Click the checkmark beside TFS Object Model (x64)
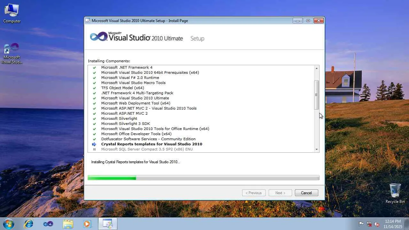Viewport: 409px width, 230px height. (94, 88)
